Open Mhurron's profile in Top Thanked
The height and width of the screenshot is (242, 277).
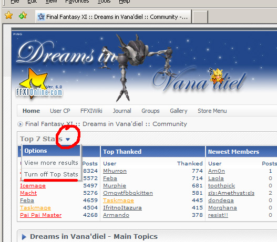tap(115, 171)
